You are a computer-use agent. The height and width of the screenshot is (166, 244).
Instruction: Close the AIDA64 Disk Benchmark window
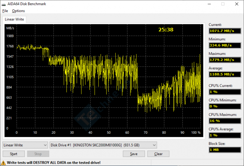point(236,4)
